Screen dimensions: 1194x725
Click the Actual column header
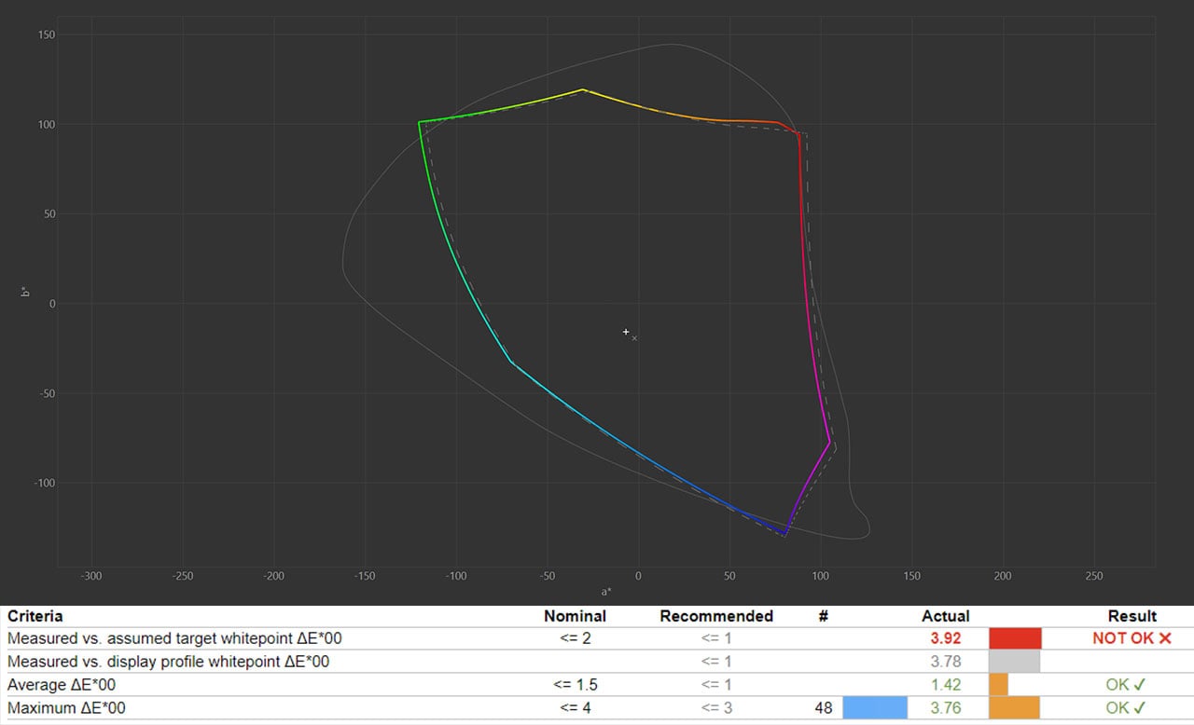point(945,616)
